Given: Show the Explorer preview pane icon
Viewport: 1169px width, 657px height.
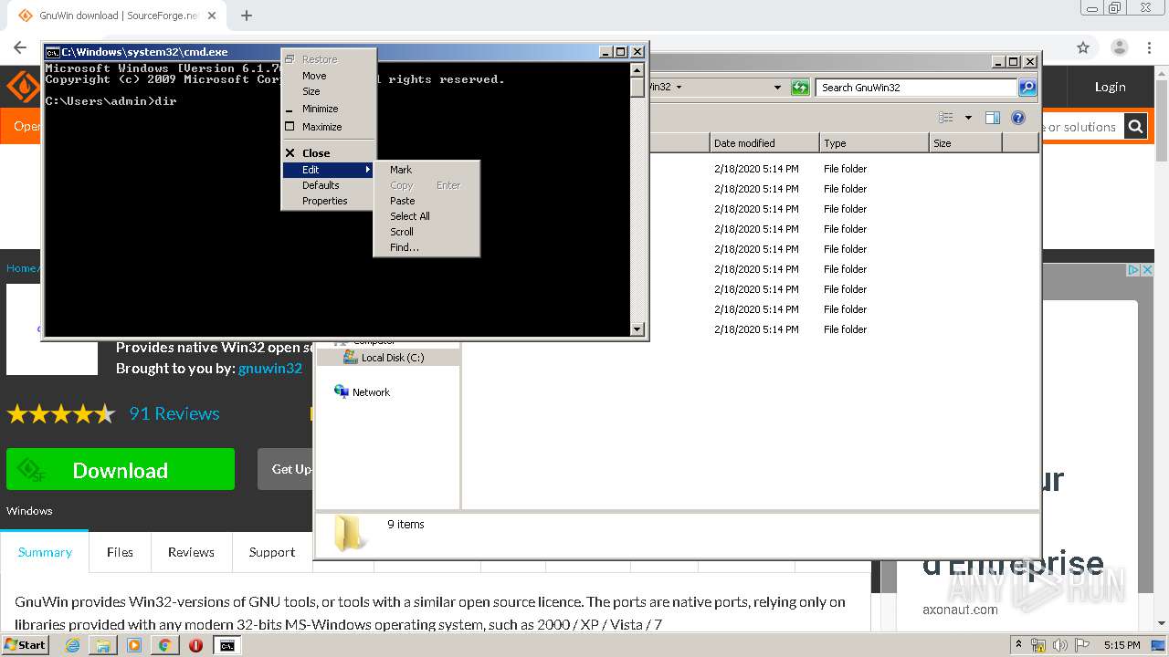Looking at the screenshot, I should tap(993, 118).
